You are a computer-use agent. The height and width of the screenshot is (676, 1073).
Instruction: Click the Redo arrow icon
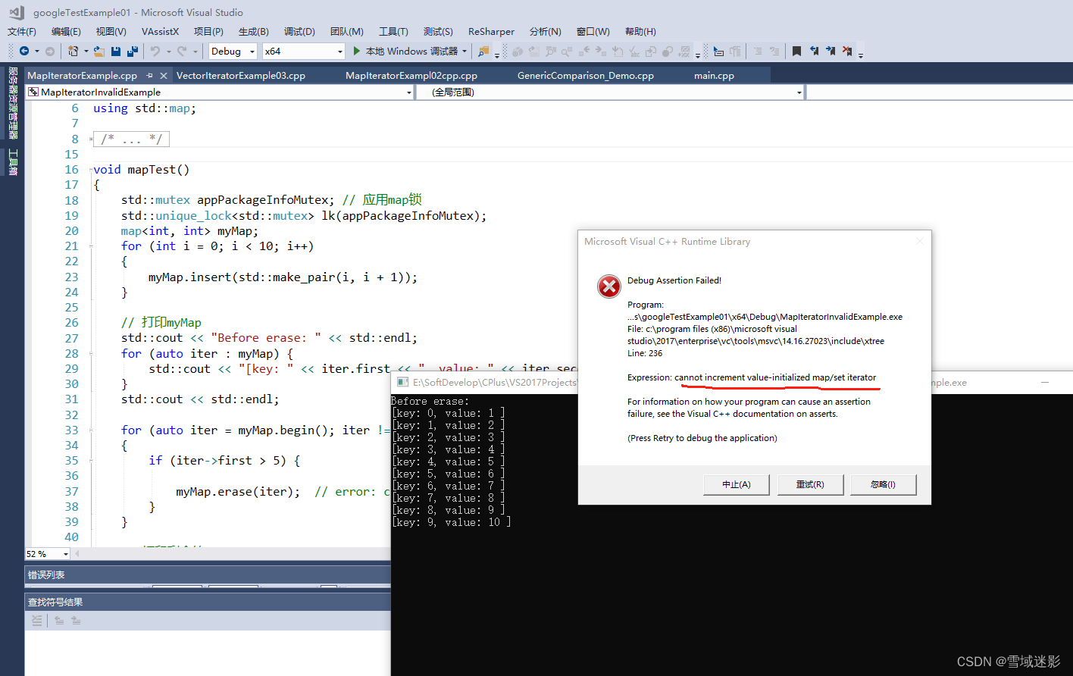pyautogui.click(x=182, y=51)
